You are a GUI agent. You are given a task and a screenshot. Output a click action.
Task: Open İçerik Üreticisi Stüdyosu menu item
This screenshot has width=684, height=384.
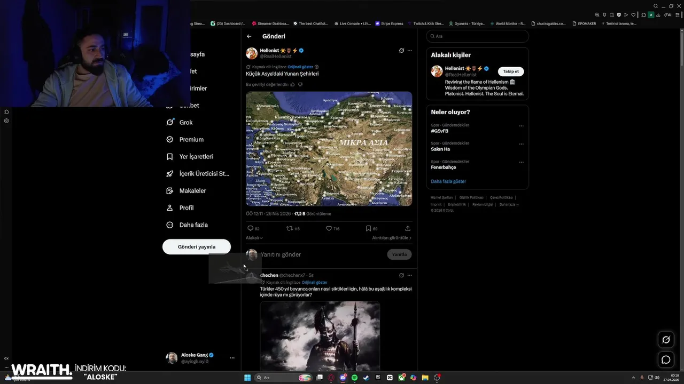pyautogui.click(x=198, y=173)
